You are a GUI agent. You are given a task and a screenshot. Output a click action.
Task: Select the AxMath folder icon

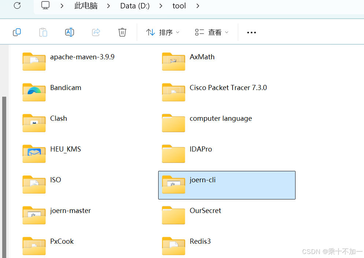point(174,61)
